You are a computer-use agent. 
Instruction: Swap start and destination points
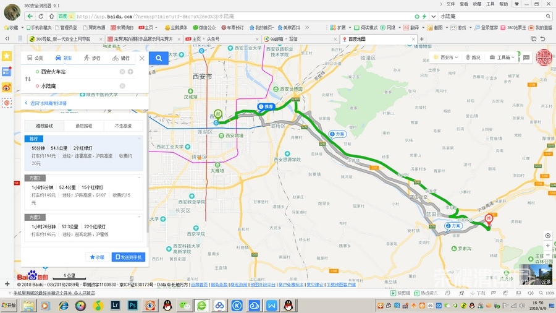(28, 79)
